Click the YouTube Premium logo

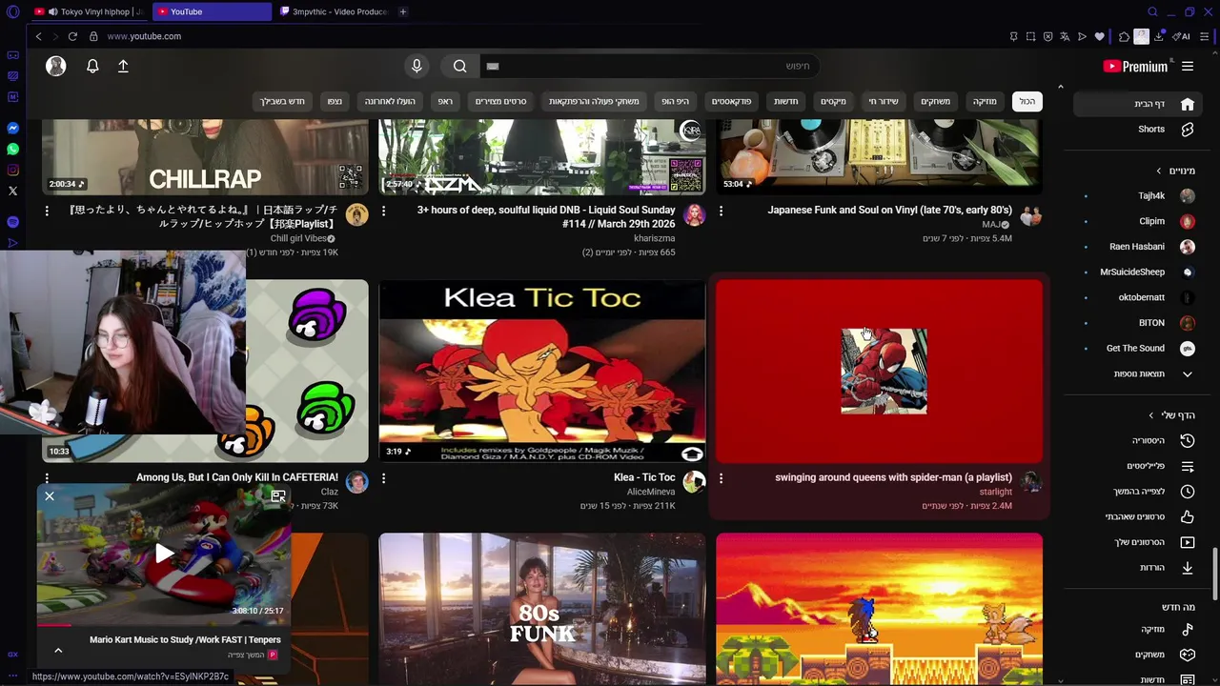point(1136,66)
